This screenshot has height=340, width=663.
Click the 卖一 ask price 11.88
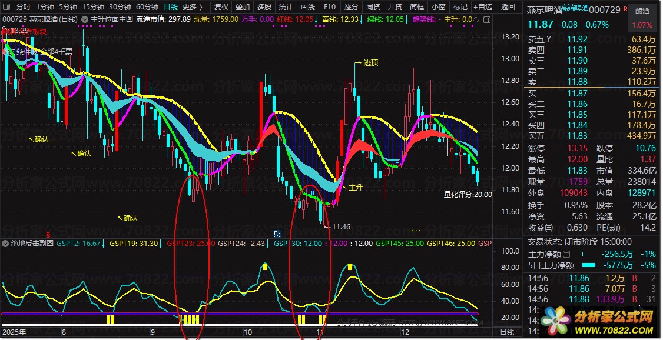click(577, 82)
